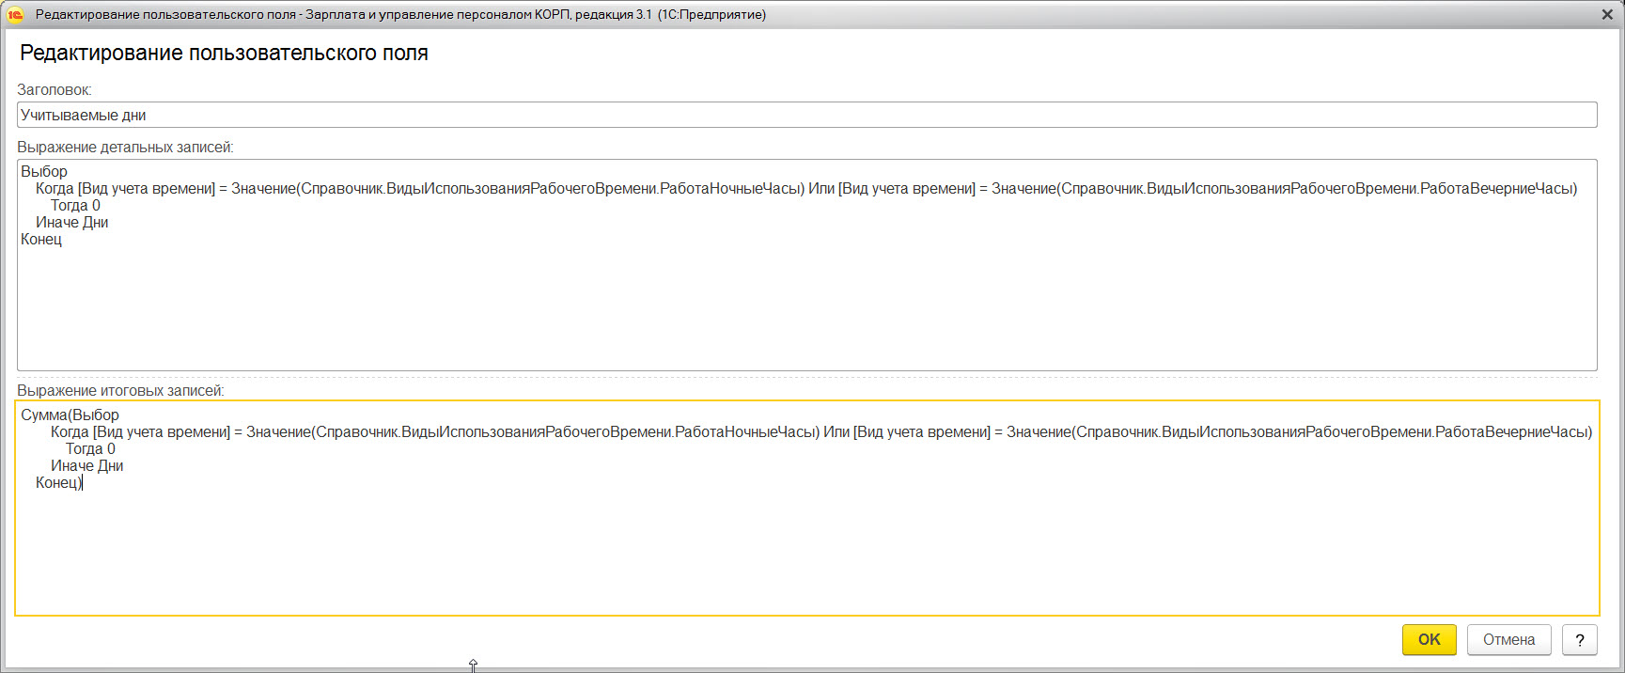Place cursor on Тогда 0 in totals expression
The height and width of the screenshot is (673, 1625).
pos(90,449)
